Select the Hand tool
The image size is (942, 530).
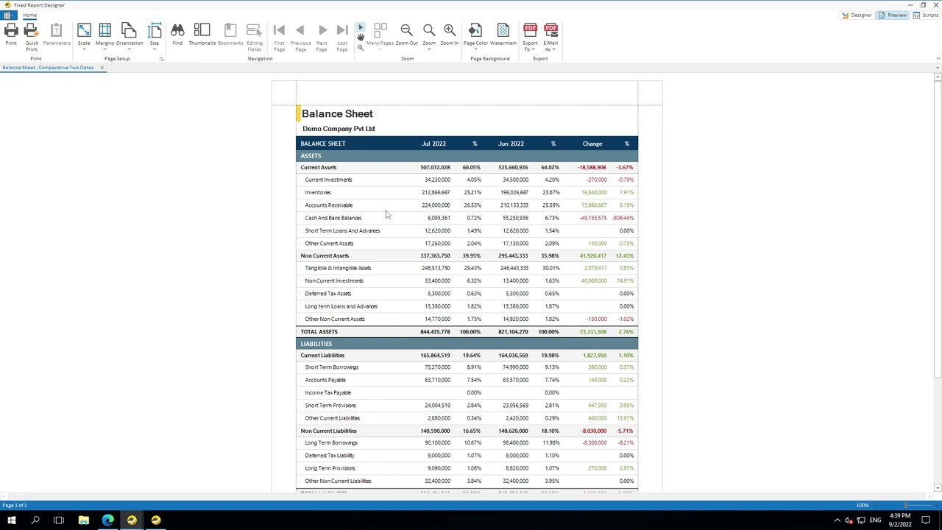pyautogui.click(x=361, y=37)
